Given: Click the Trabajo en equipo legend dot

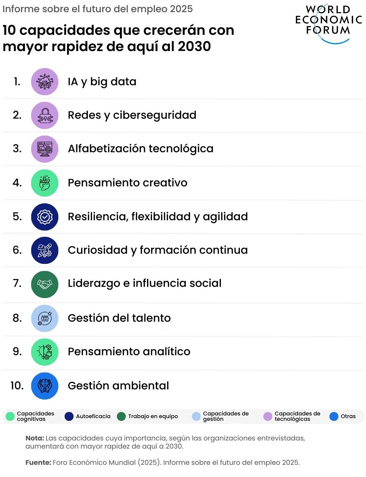Looking at the screenshot, I should pos(121,416).
